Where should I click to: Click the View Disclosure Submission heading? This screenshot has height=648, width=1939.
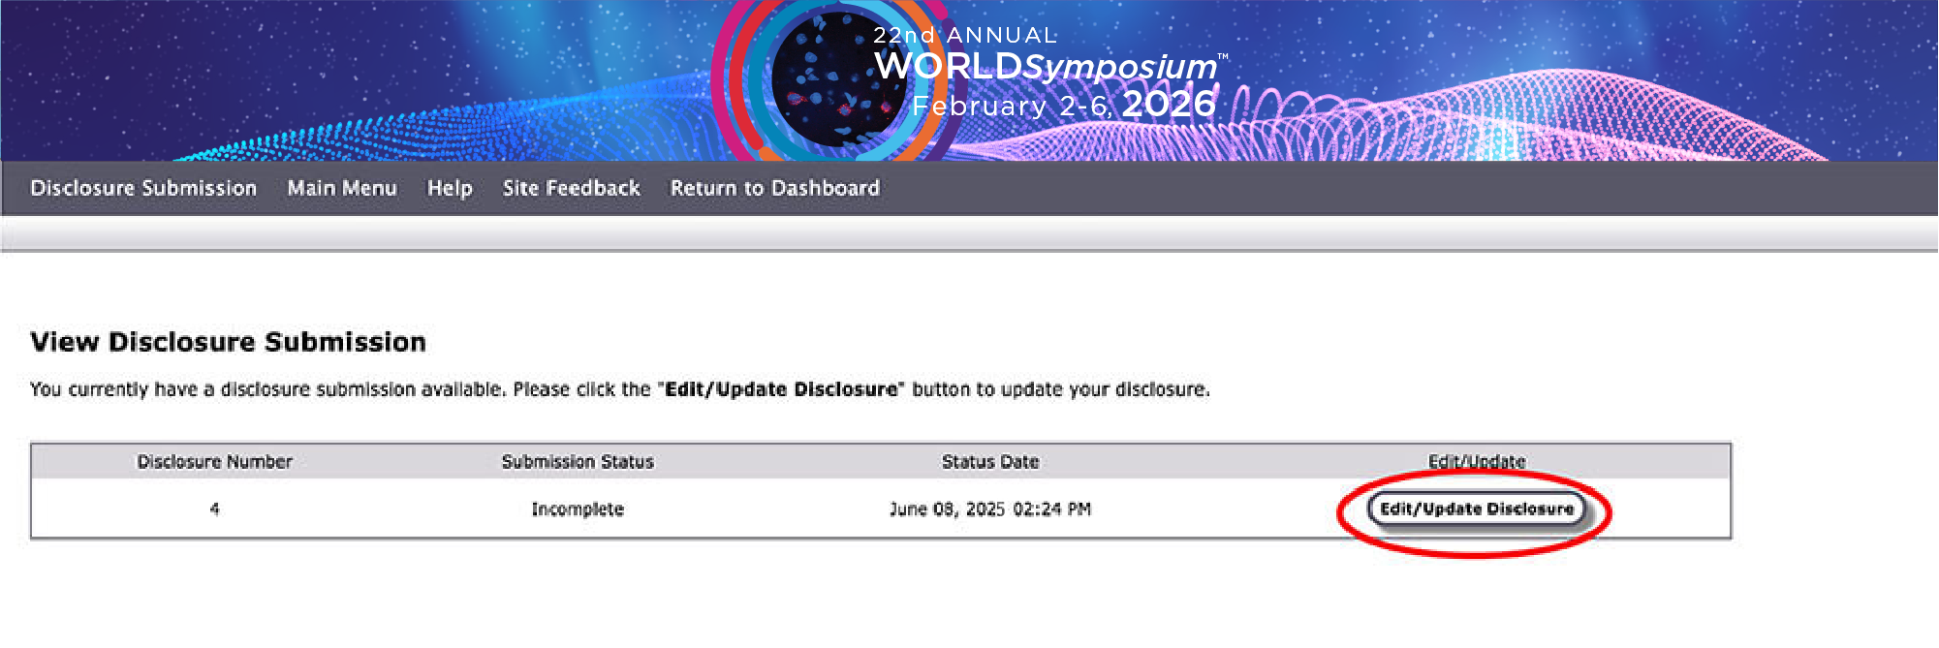[x=229, y=342]
